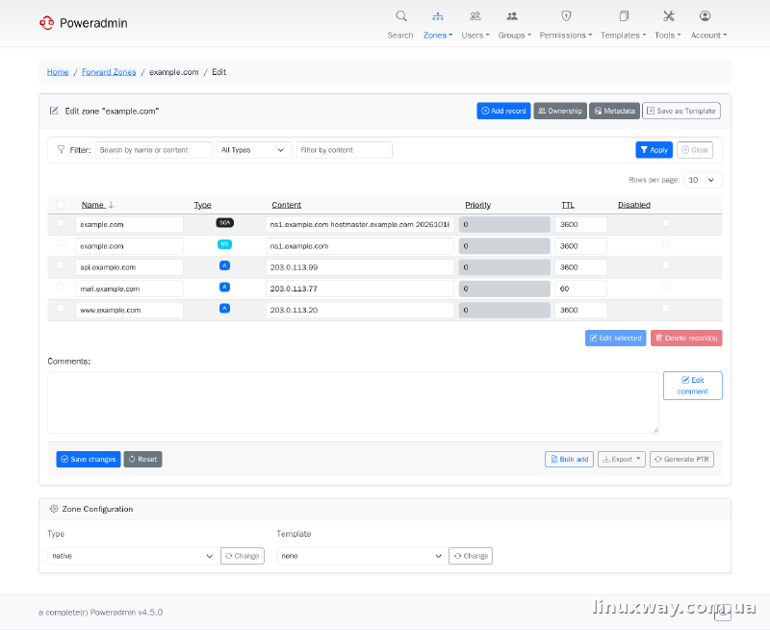Click the Name column sort arrow
Screen dimensions: 770x630
111,205
